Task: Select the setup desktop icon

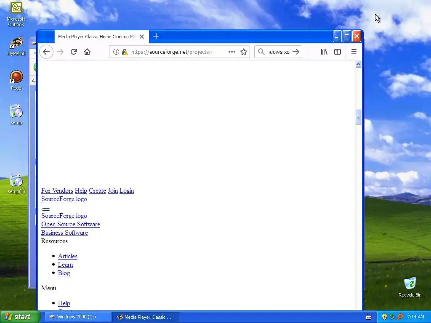Action: click(x=16, y=115)
